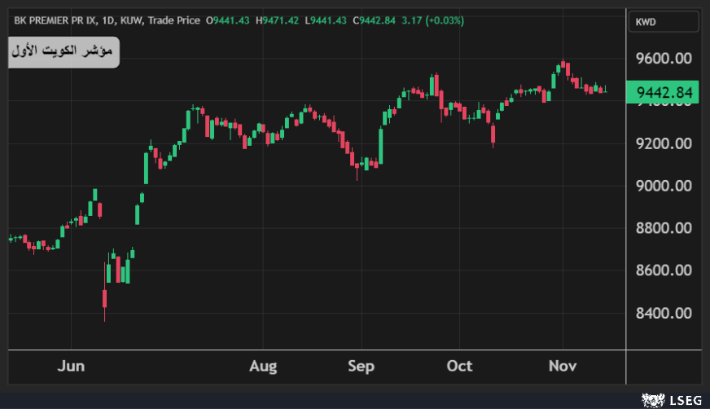Click the Arabic index name label
Image resolution: width=710 pixels, height=409 pixels.
(64, 52)
